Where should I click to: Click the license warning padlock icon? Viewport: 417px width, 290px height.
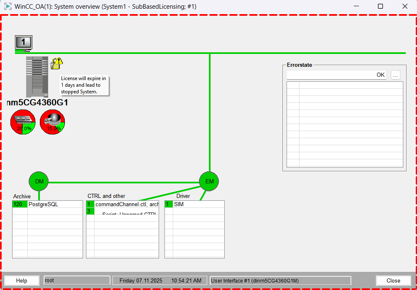56,63
